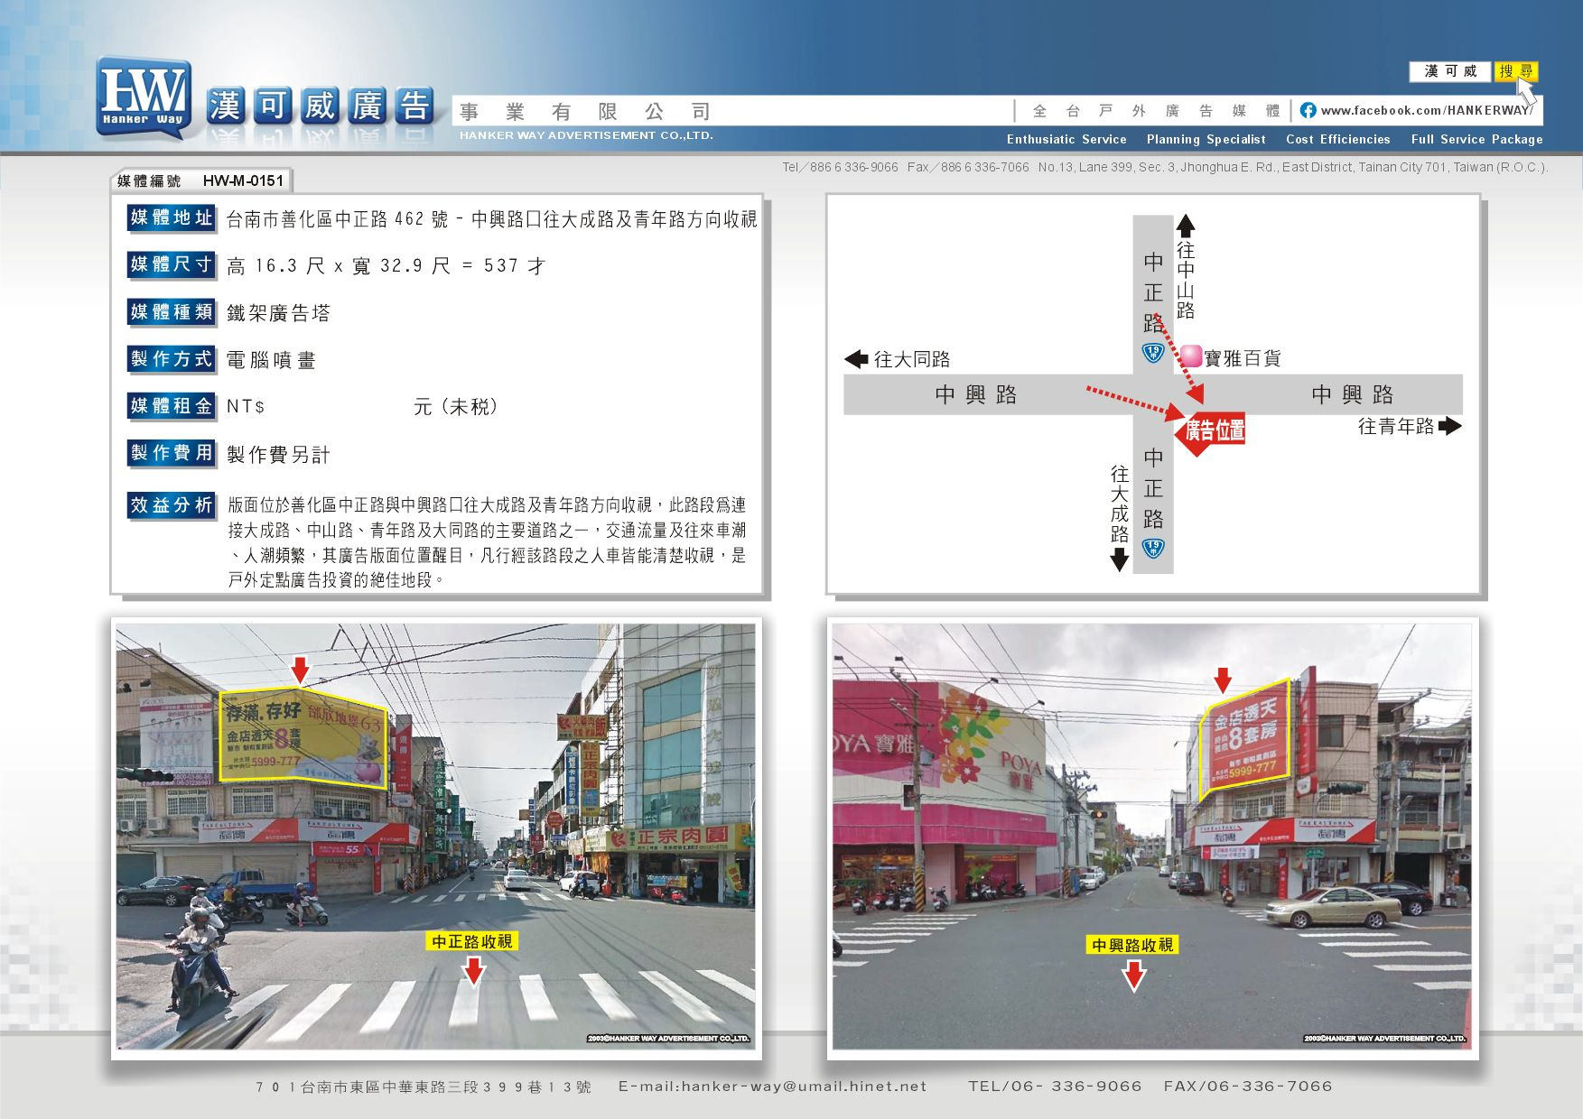Click the 媒體租金 label
The height and width of the screenshot is (1119, 1583).
pos(171,406)
